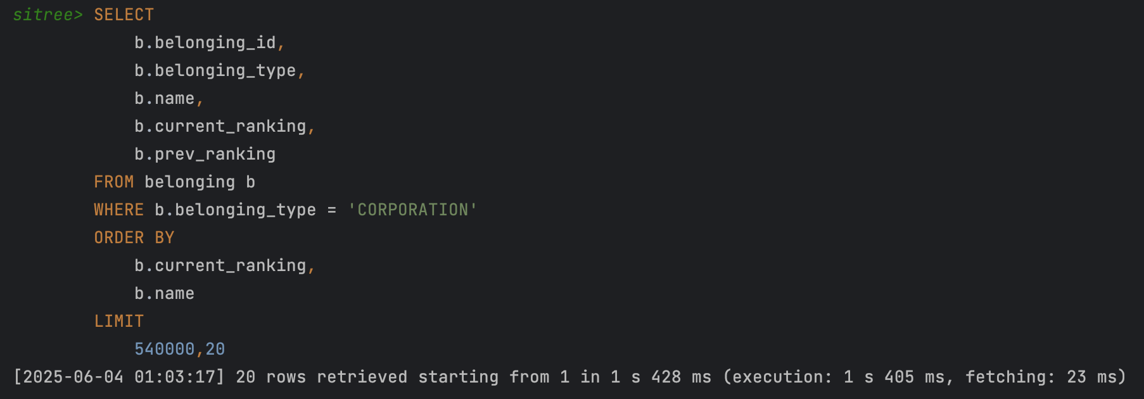The image size is (1144, 399).
Task: Click the equals sign in the WHERE clause
Action: coord(332,210)
